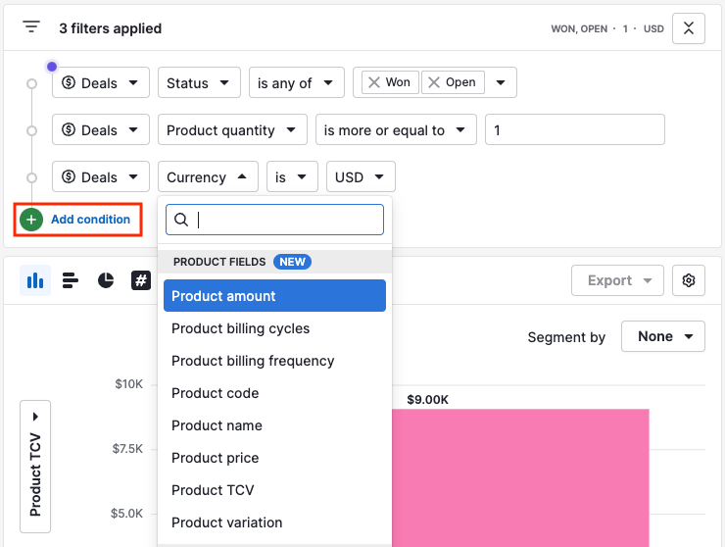Open the Status field dropdown
725x547 pixels.
pos(199,83)
